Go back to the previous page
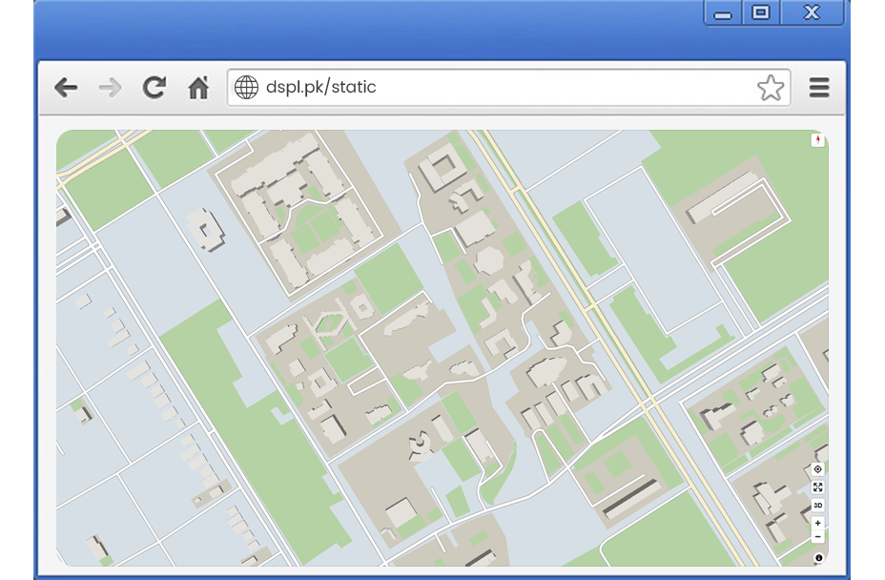This screenshot has height=580, width=885. pyautogui.click(x=66, y=89)
